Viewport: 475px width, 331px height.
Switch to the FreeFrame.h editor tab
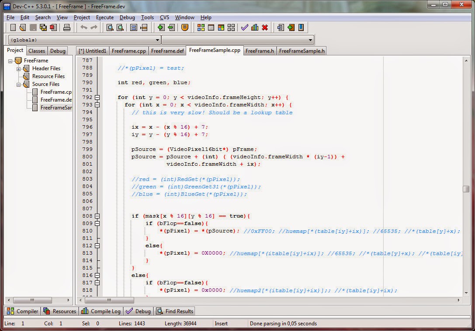[260, 51]
